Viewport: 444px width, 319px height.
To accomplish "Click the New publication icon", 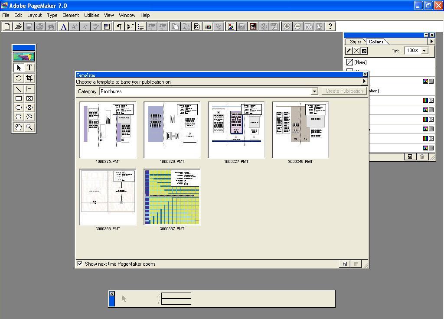I will tap(7, 26).
